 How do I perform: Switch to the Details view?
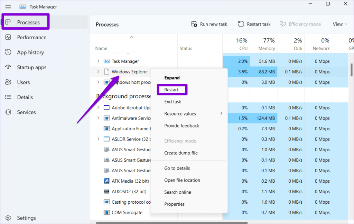coord(26,97)
